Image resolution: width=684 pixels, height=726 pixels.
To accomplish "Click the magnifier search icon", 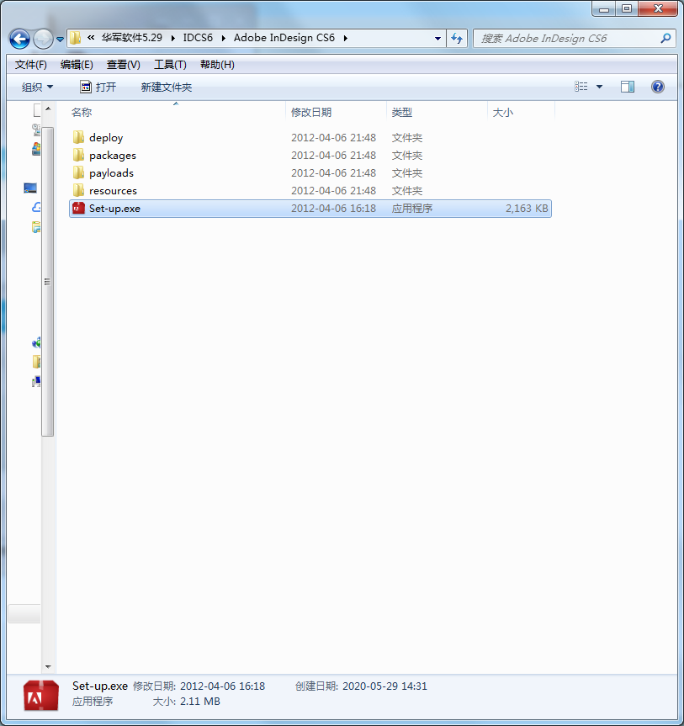I will [665, 39].
